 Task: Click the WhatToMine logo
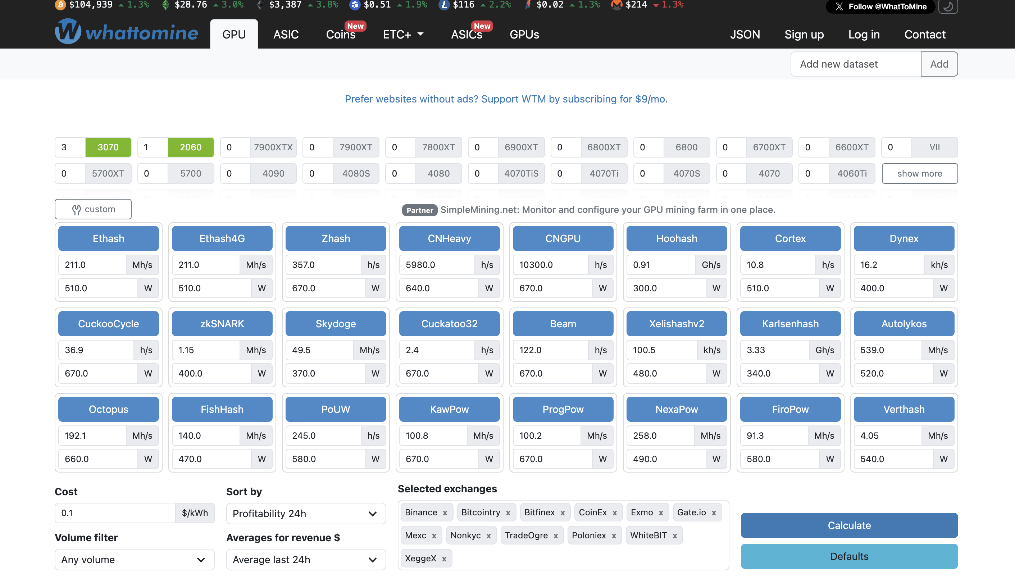point(127,32)
